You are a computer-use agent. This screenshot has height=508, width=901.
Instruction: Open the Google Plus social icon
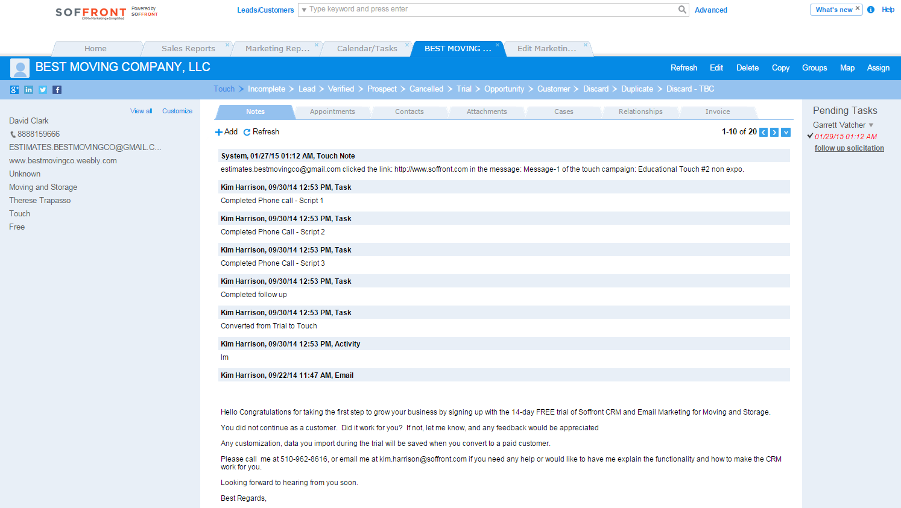[14, 90]
